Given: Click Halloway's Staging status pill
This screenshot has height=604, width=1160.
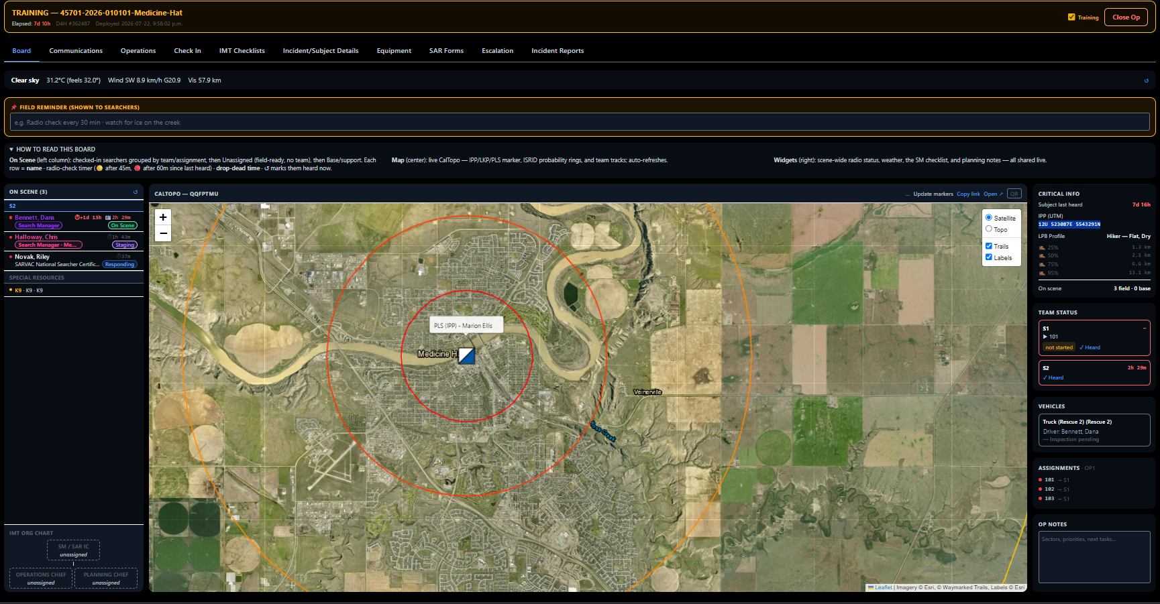Looking at the screenshot, I should (125, 245).
